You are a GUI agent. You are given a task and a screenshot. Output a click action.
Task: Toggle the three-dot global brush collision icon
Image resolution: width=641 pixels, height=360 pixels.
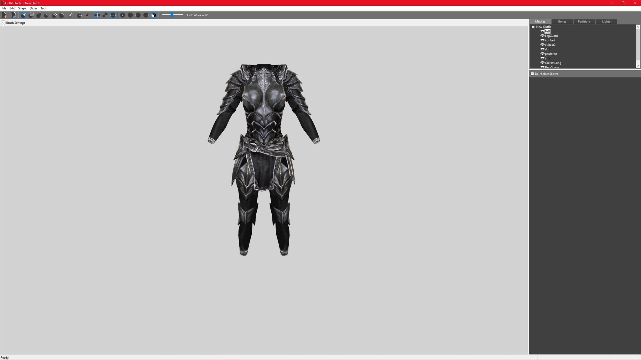pos(113,15)
